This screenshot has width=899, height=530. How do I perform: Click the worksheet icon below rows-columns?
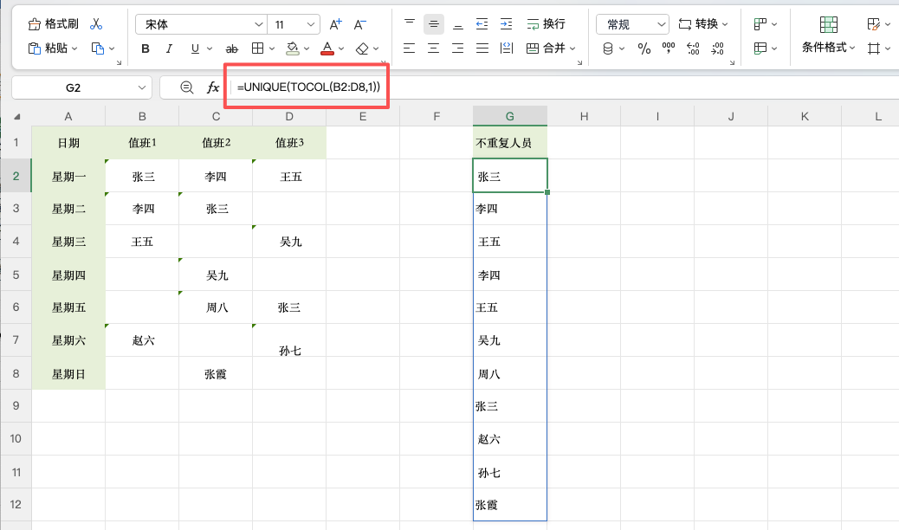point(760,48)
